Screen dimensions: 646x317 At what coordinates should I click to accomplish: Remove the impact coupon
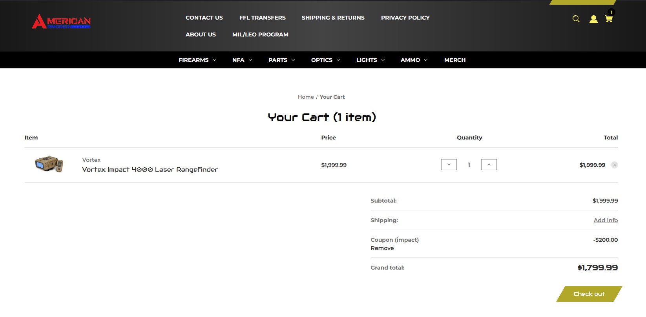click(382, 248)
